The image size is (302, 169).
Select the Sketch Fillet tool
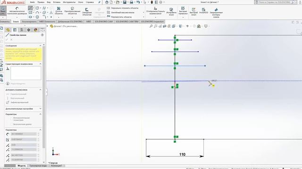44,17
